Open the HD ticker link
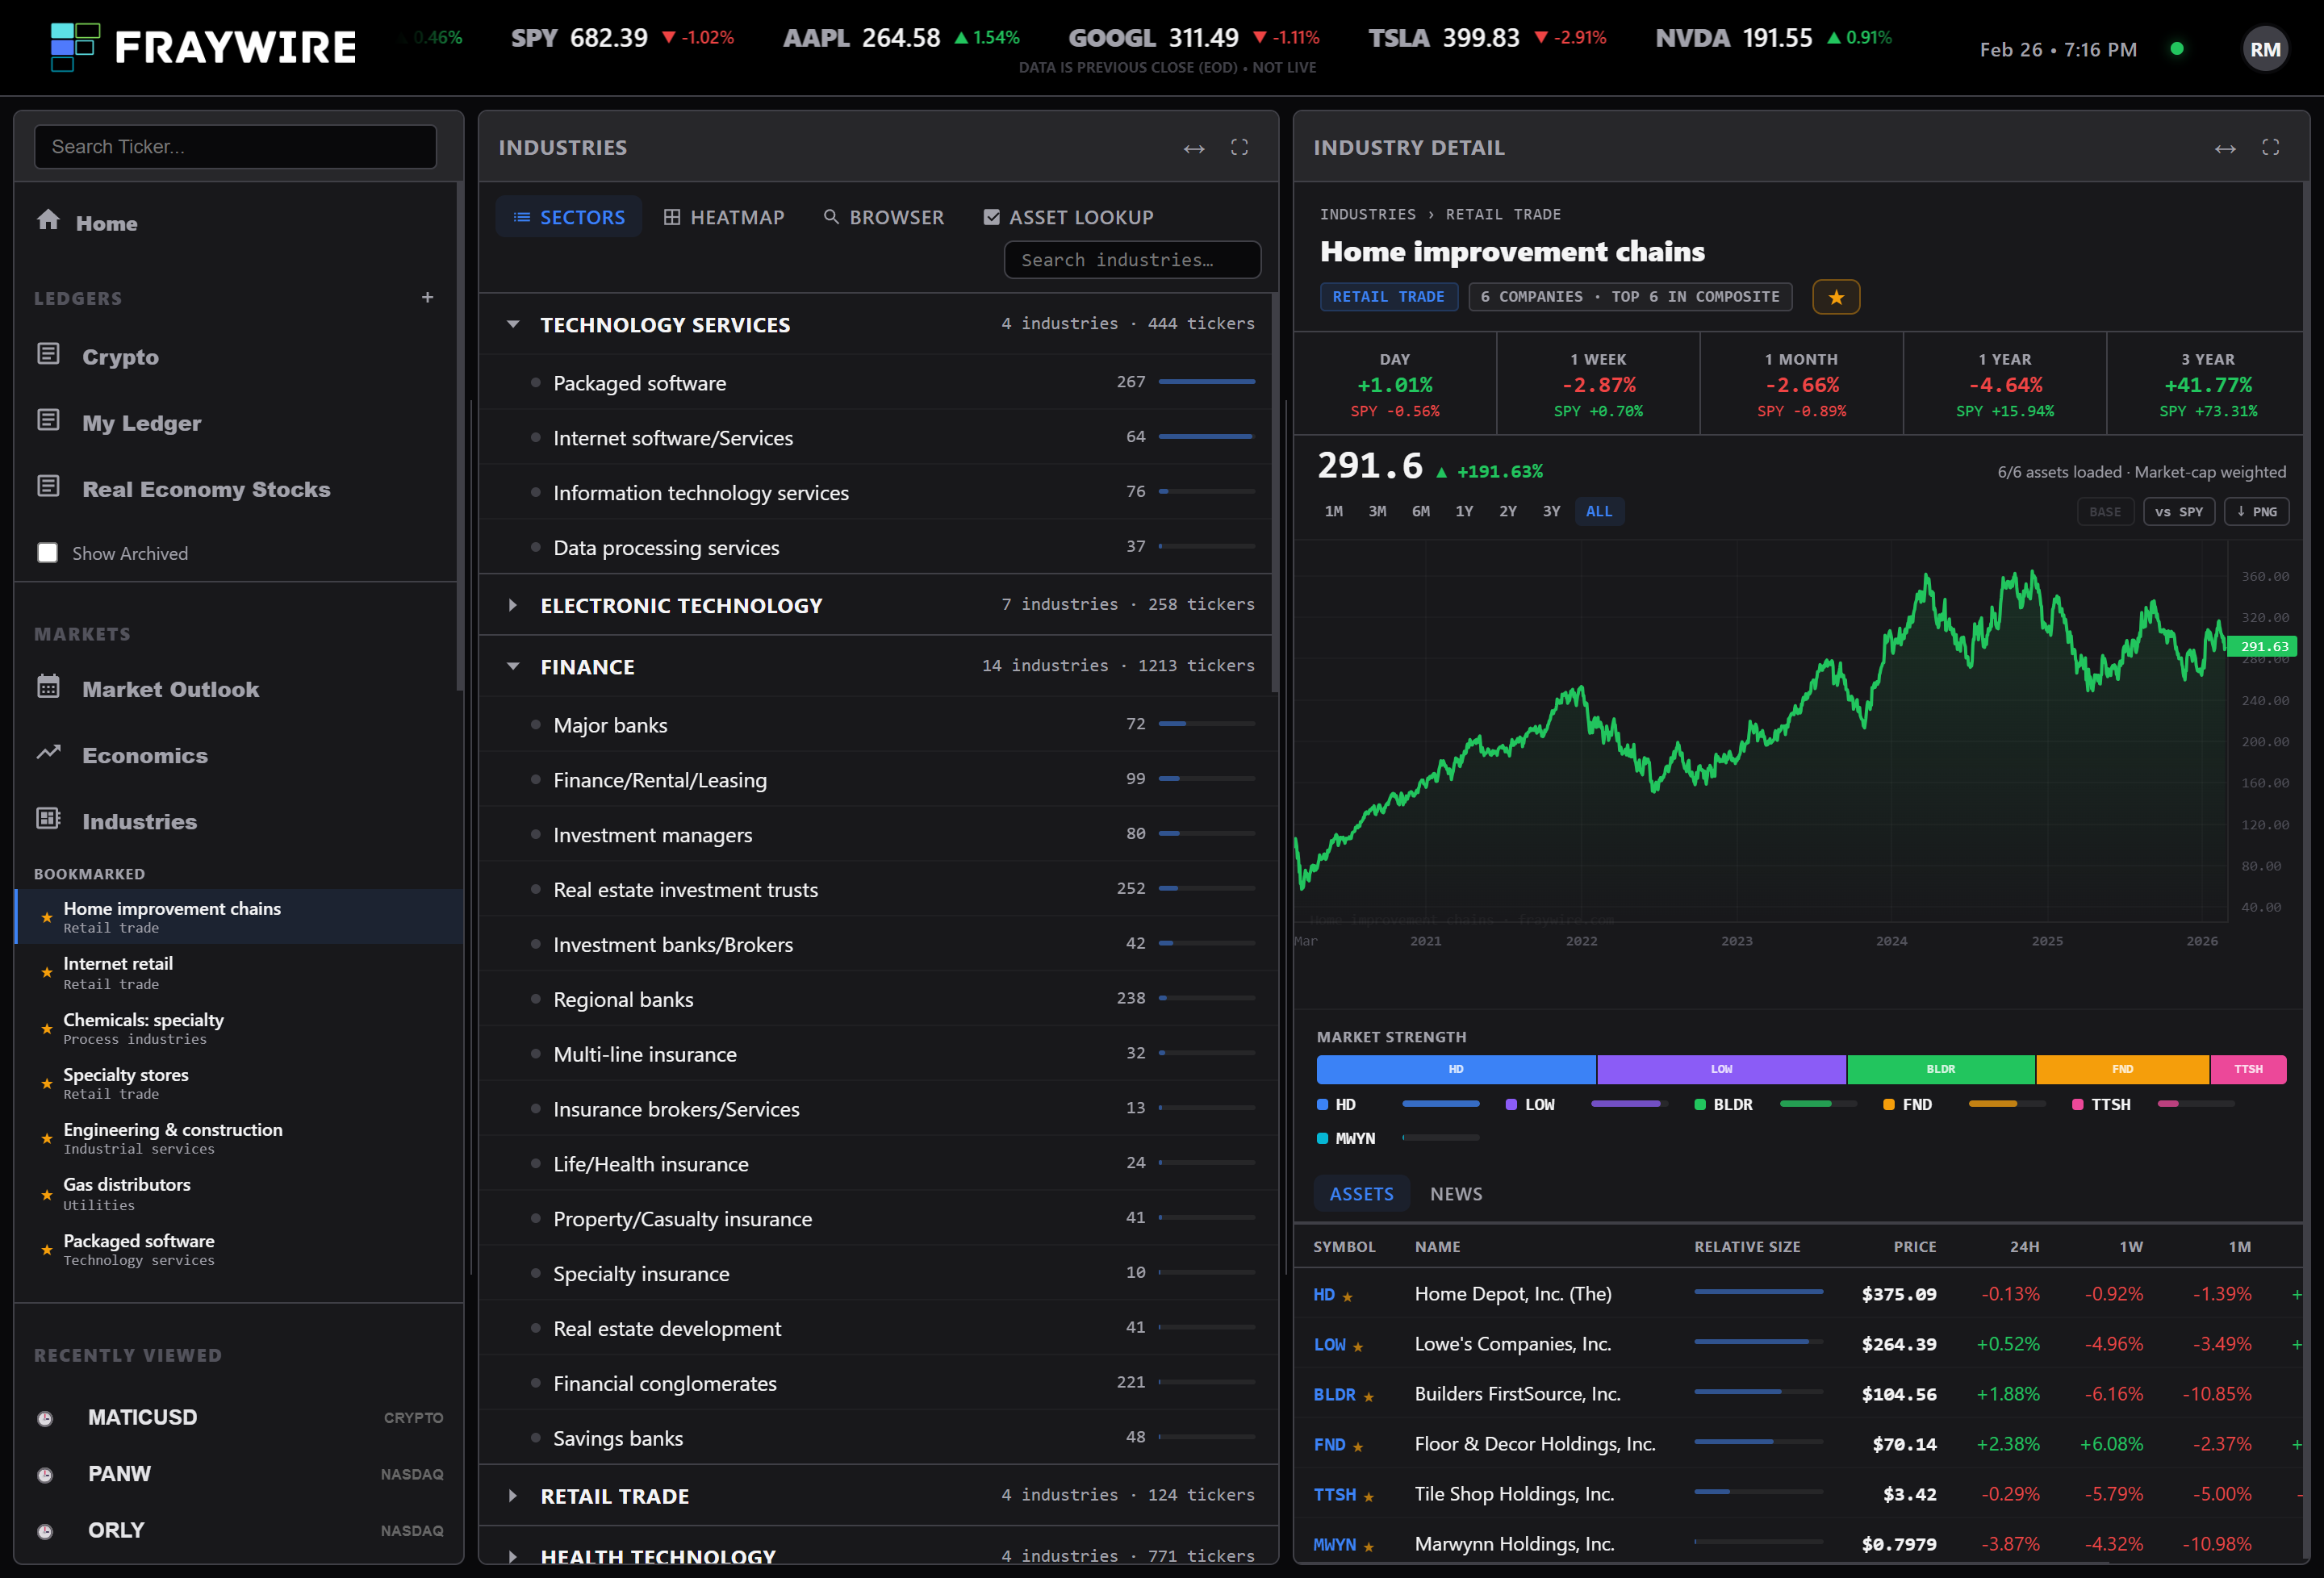This screenshot has width=2324, height=1578. pos(1327,1294)
